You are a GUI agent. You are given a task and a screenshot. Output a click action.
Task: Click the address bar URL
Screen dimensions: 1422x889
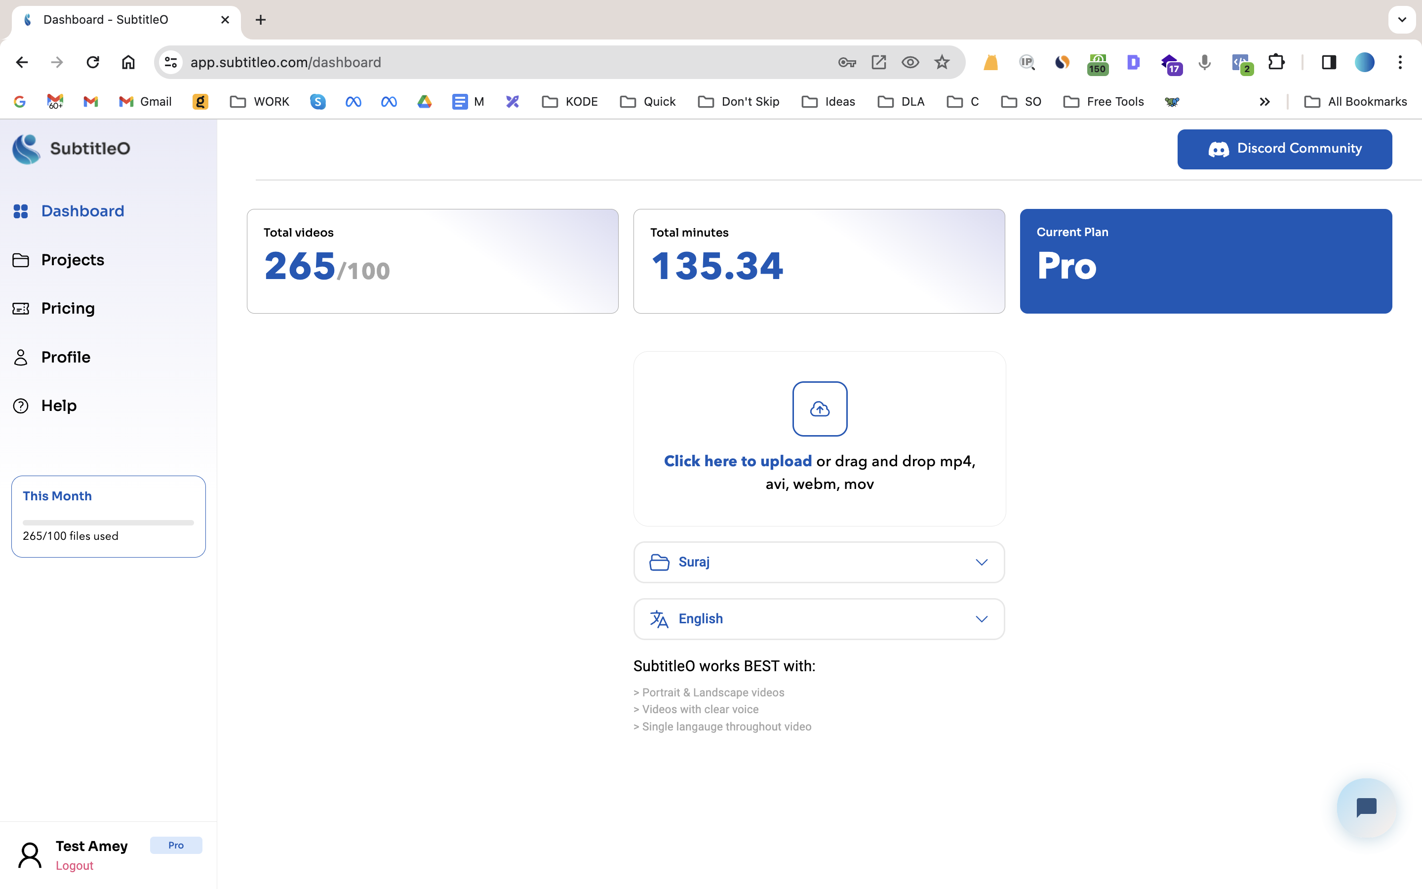coord(285,62)
